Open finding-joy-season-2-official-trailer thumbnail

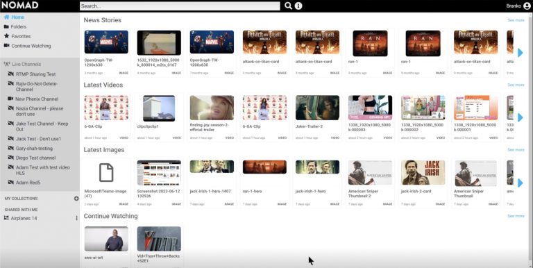point(212,108)
